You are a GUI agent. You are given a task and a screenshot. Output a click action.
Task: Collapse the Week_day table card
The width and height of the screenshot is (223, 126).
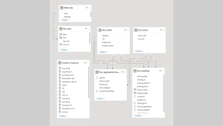tap(66, 20)
